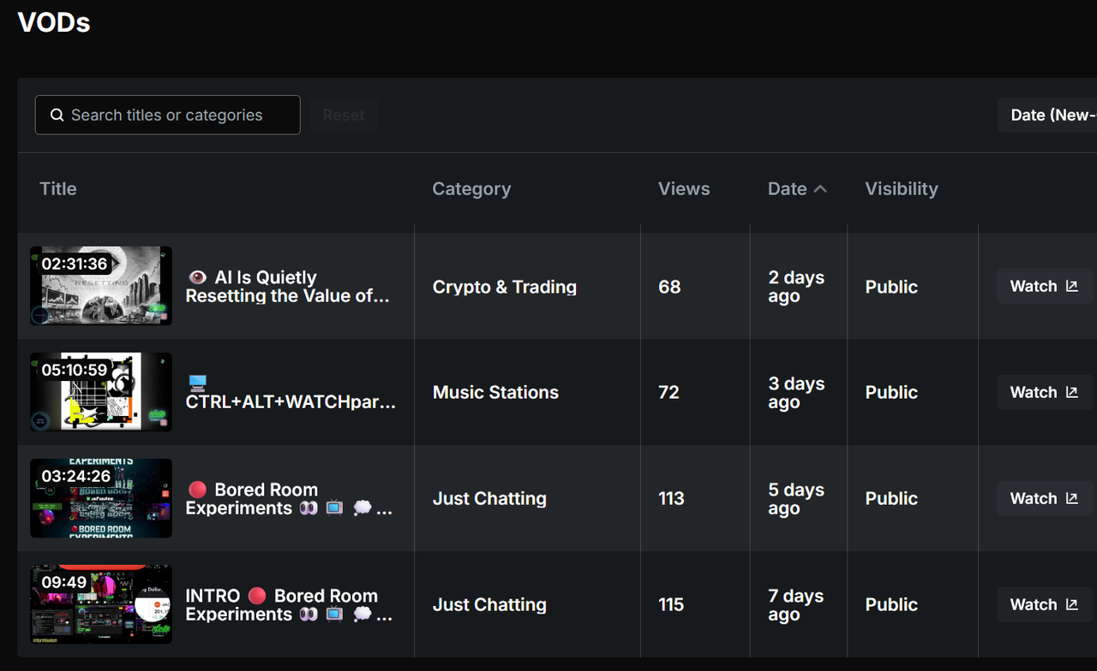The height and width of the screenshot is (671, 1097).
Task: Click the 68 views value
Action: (x=669, y=287)
